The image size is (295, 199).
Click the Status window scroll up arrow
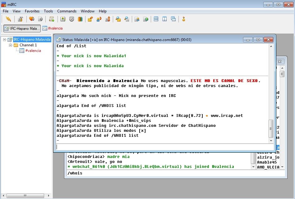point(271,46)
